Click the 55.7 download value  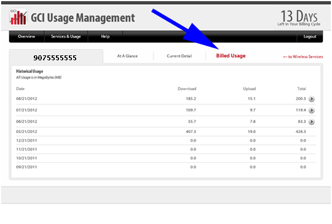click(192, 121)
